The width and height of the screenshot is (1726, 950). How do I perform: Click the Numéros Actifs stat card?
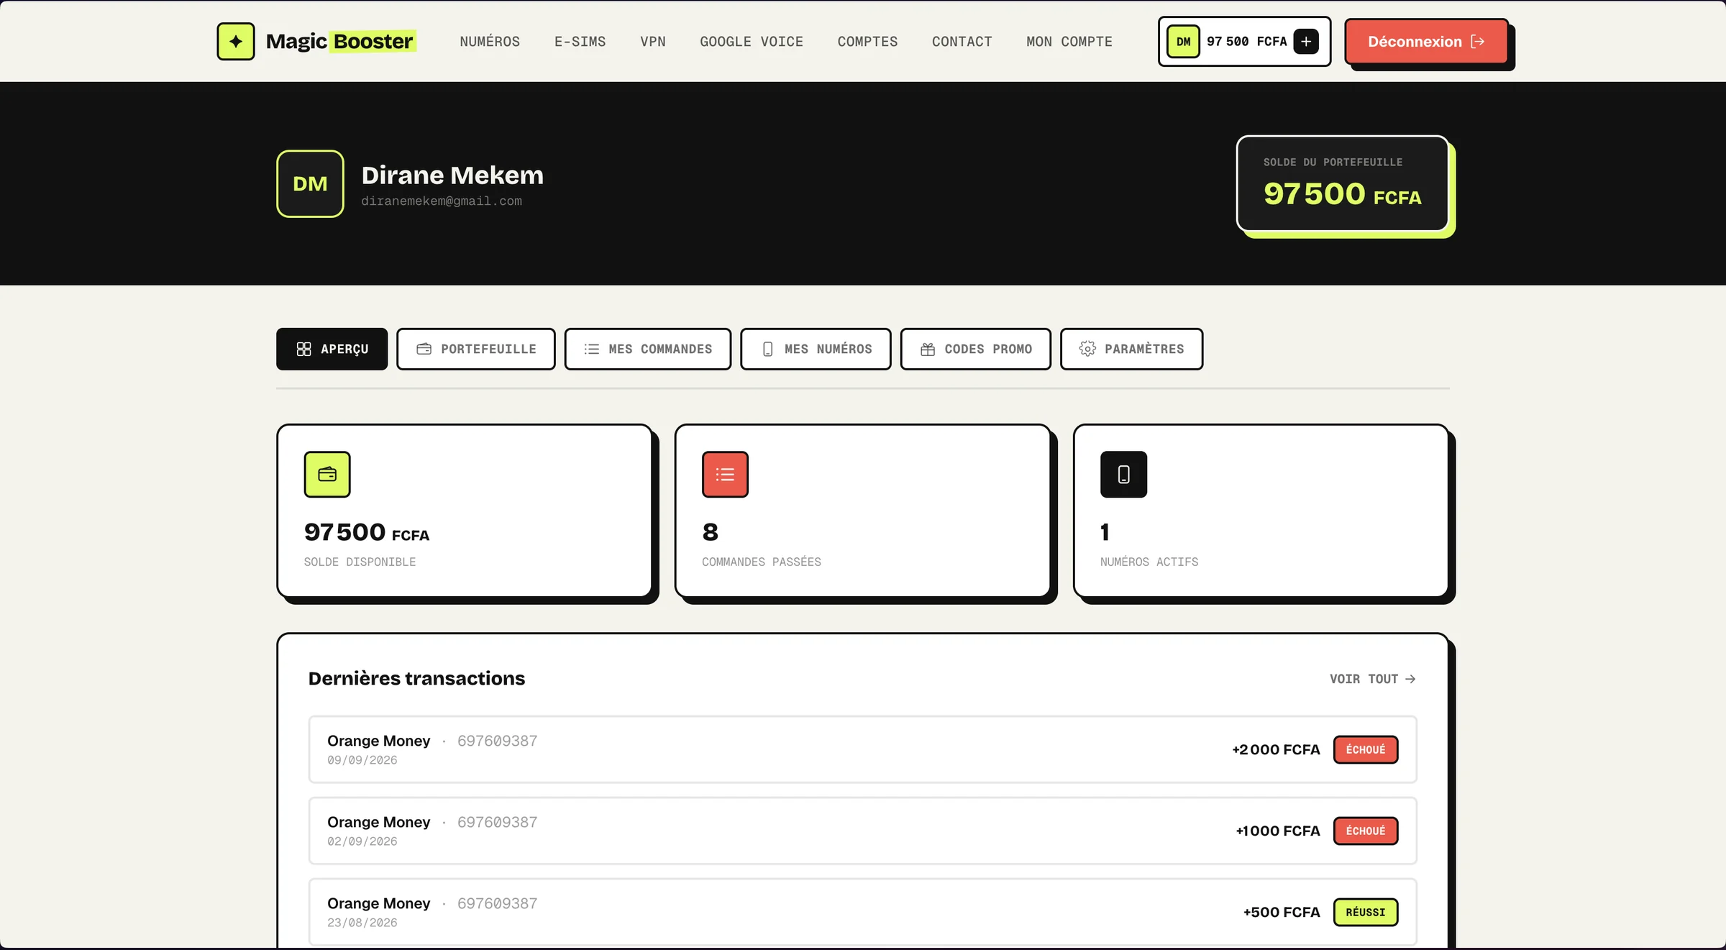(1261, 511)
